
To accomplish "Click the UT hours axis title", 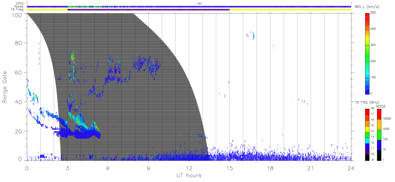I will 188,175.
